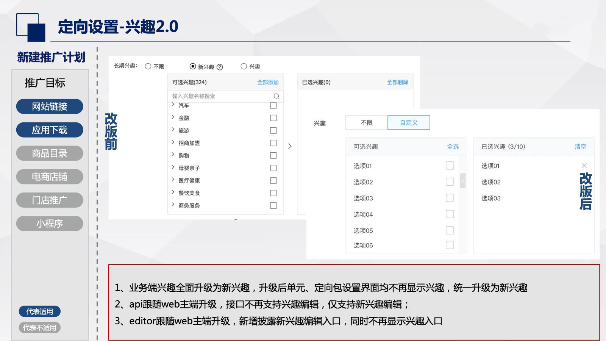606x341 pixels.
Task: Check the 购物 checkbox
Action: [273, 155]
